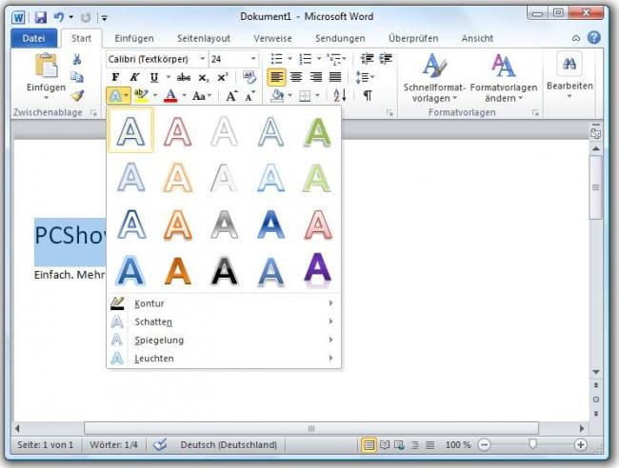The height and width of the screenshot is (468, 619).
Task: Toggle left text alignment
Action: [x=276, y=77]
